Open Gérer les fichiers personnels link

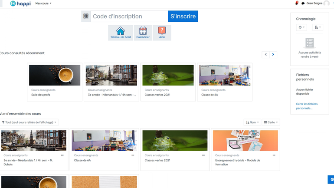307,106
